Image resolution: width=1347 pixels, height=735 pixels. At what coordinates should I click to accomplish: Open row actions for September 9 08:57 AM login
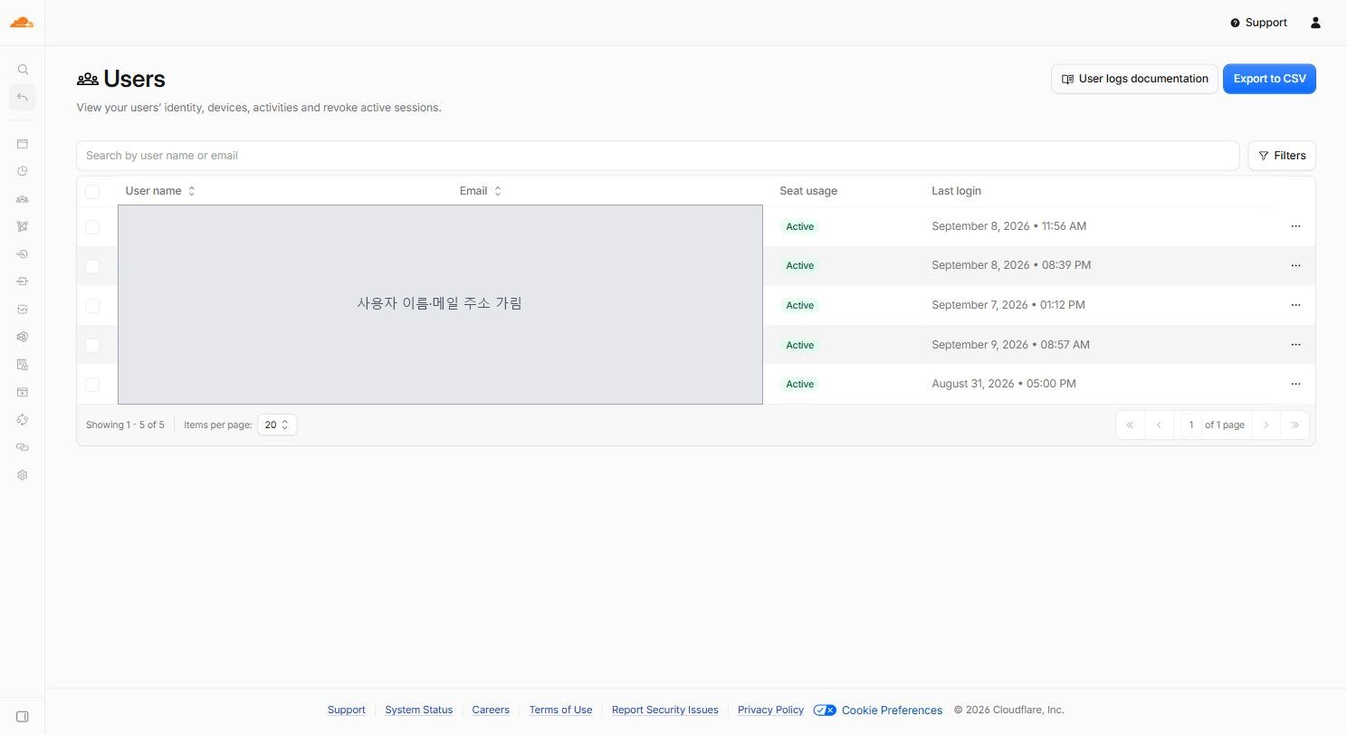click(x=1295, y=344)
